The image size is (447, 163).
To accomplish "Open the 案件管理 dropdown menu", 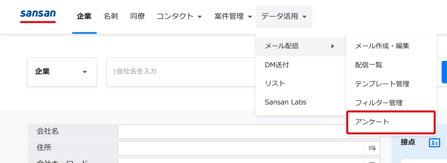I will click(233, 16).
